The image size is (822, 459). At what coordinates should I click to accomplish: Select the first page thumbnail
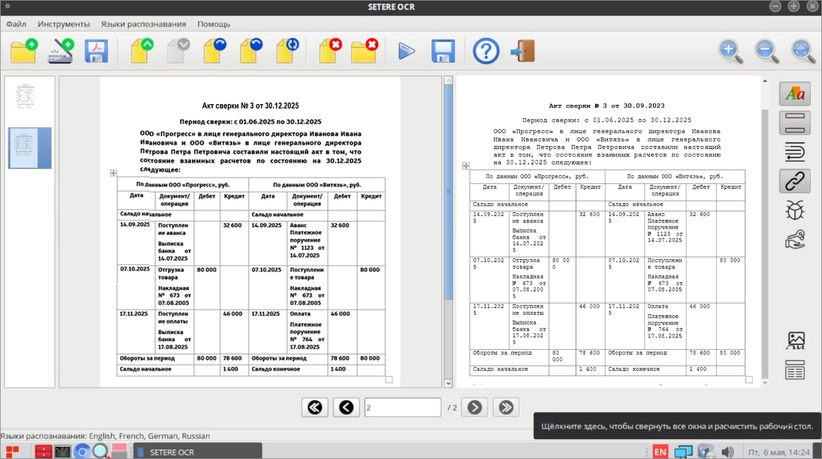click(25, 96)
